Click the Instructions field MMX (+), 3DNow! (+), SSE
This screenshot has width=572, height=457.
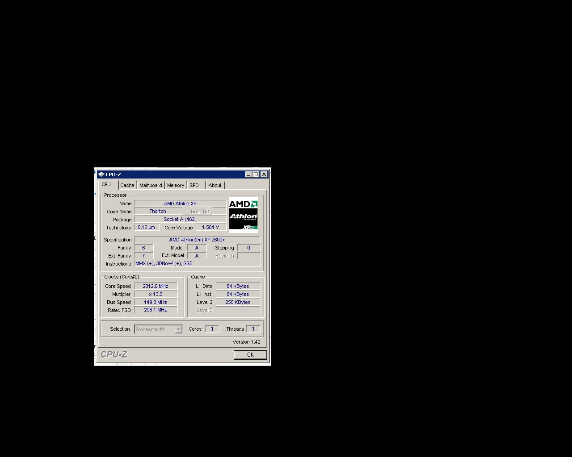point(197,264)
